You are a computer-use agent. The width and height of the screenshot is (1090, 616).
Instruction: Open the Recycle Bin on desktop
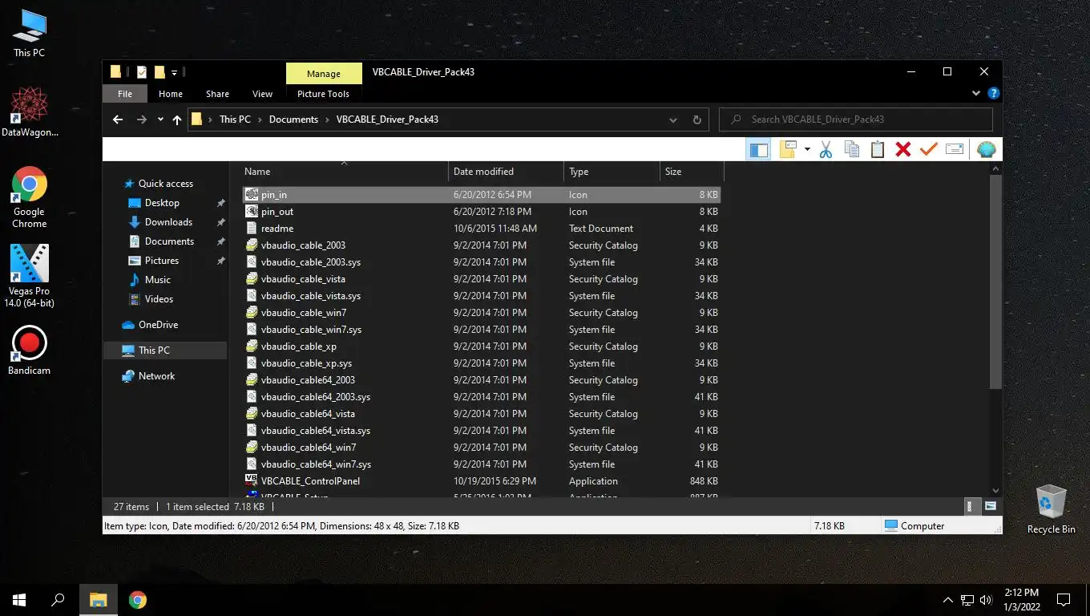point(1051,509)
